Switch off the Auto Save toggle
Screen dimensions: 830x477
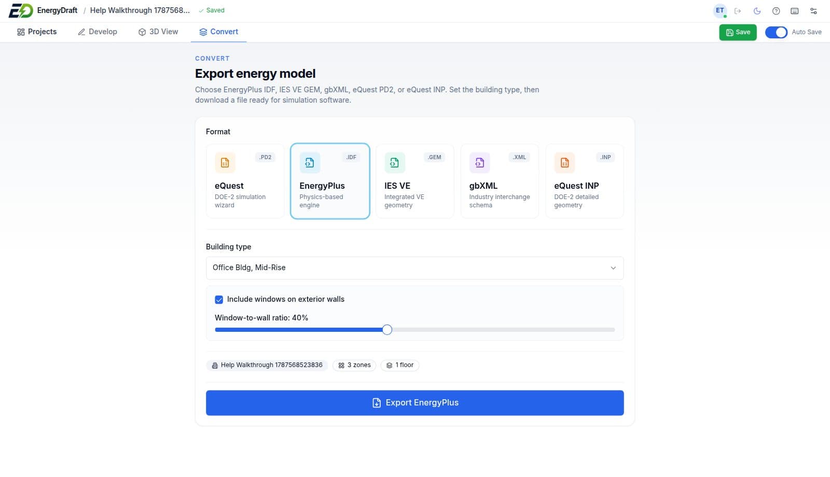click(776, 32)
